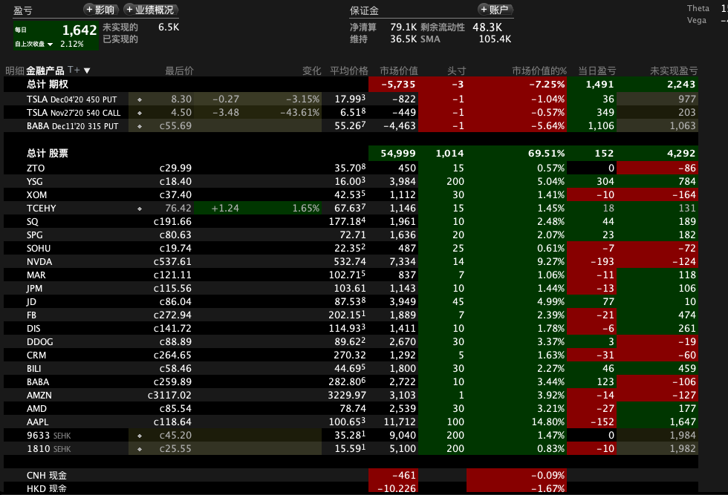Click the diamond marker on TSLA Nov27'20 540 CALL row
The image size is (728, 495).
[x=140, y=113]
